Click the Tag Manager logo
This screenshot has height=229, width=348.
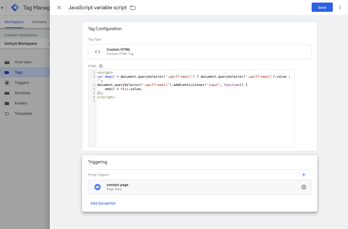[x=15, y=7]
